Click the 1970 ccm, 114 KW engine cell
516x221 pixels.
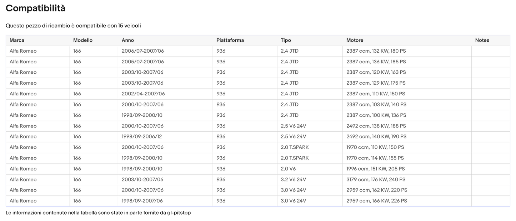pos(375,158)
